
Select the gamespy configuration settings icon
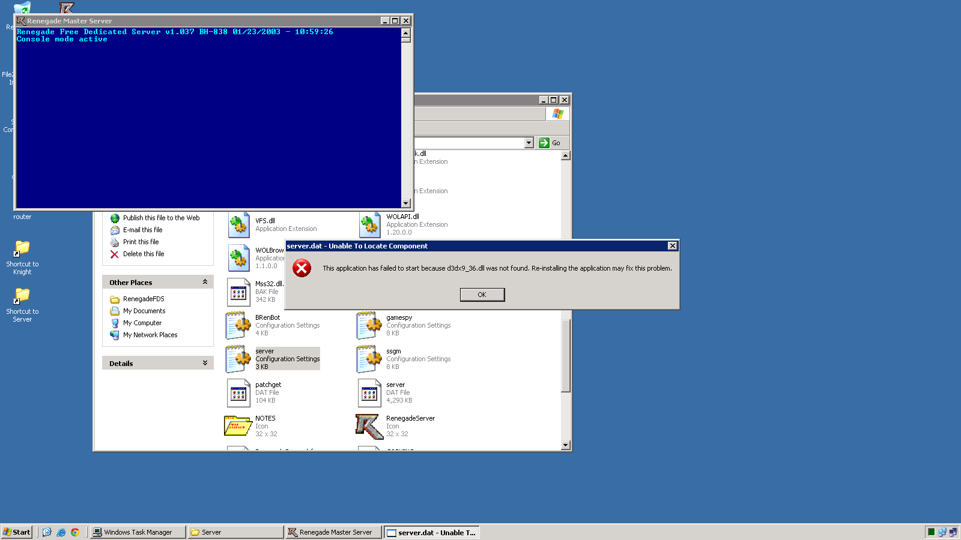[369, 325]
